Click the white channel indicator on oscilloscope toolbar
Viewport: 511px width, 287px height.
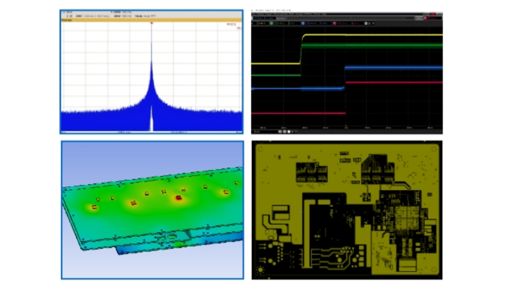(367, 23)
